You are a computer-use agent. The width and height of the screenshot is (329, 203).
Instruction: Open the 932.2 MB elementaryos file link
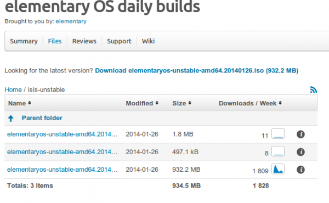pyautogui.click(x=63, y=170)
